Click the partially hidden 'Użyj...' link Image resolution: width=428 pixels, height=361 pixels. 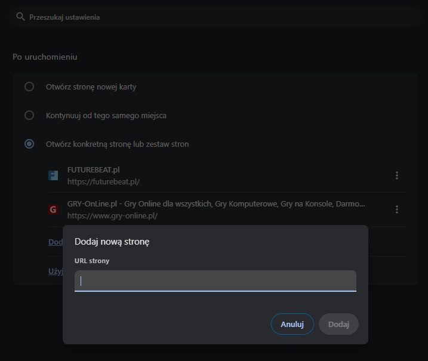[x=55, y=271]
